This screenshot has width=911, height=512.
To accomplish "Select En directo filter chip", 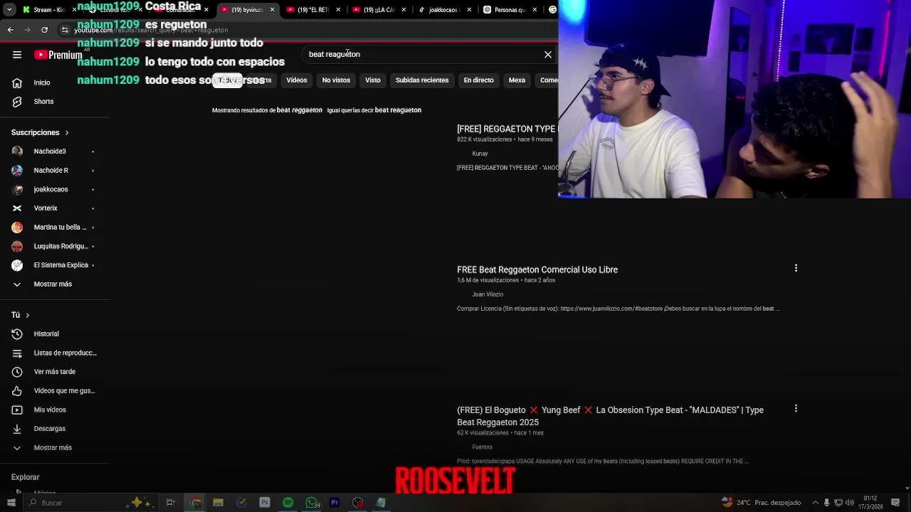I will coord(478,80).
